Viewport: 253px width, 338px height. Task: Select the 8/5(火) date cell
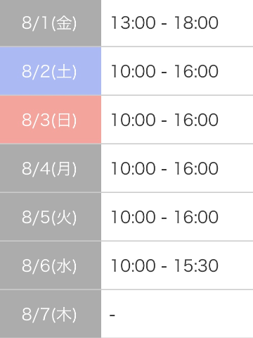point(51,217)
